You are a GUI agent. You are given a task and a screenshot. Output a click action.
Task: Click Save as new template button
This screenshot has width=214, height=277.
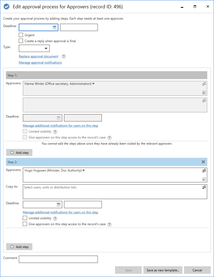pyautogui.click(x=163, y=270)
